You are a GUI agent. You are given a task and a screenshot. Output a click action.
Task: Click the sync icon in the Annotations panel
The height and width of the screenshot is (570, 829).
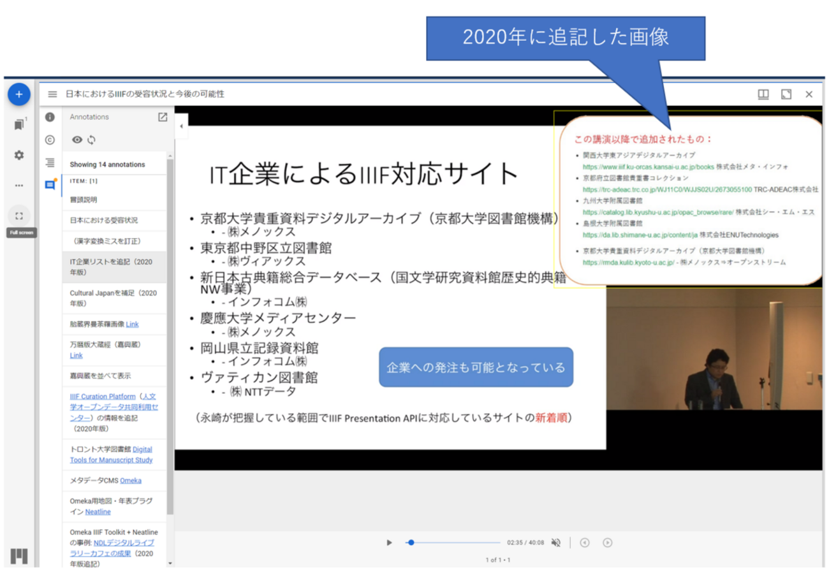coord(92,140)
